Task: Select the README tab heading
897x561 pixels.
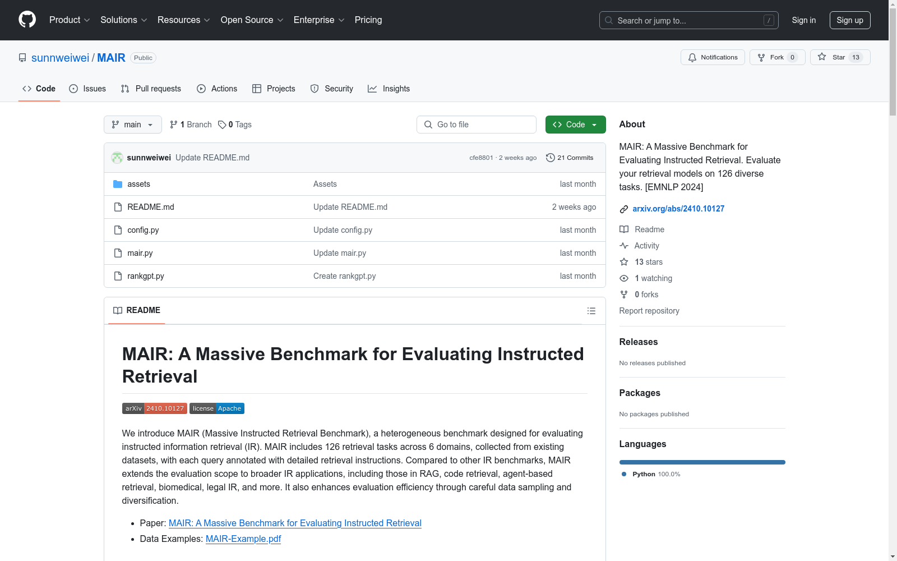Action: click(x=137, y=310)
